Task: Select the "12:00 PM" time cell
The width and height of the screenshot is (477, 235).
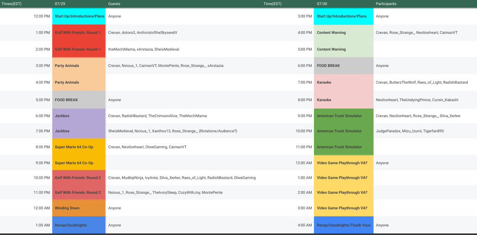Action: point(42,16)
